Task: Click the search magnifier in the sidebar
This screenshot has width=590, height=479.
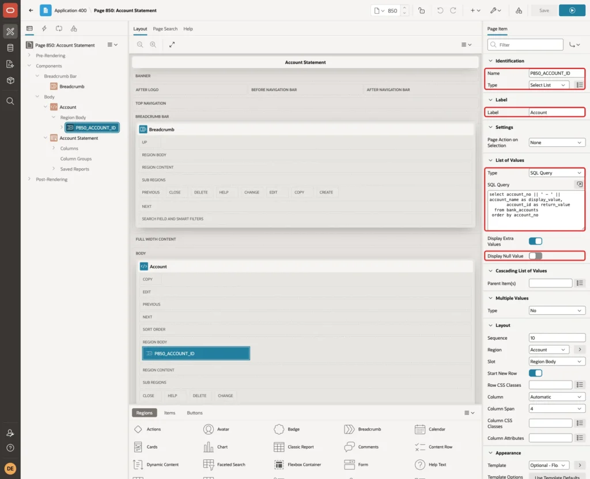Action: pyautogui.click(x=10, y=101)
